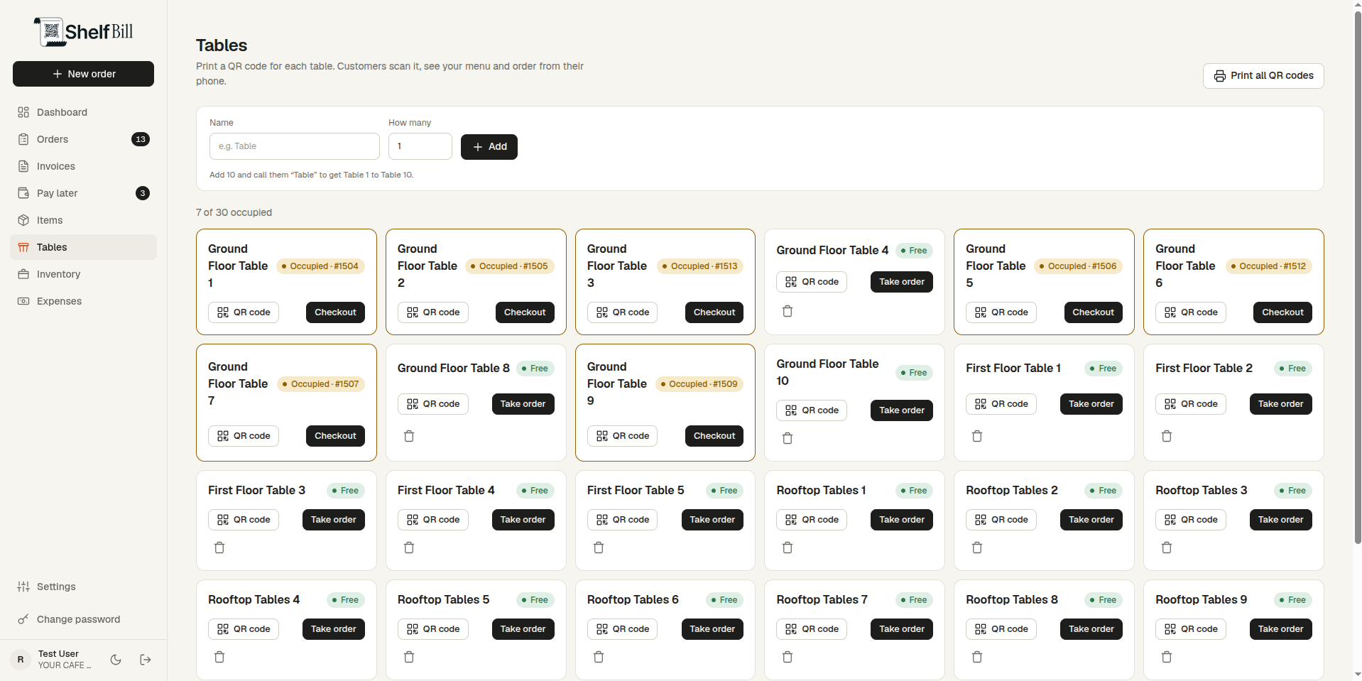This screenshot has height=681, width=1362.
Task: Checkout Ground Floor Table 3
Action: (x=714, y=312)
